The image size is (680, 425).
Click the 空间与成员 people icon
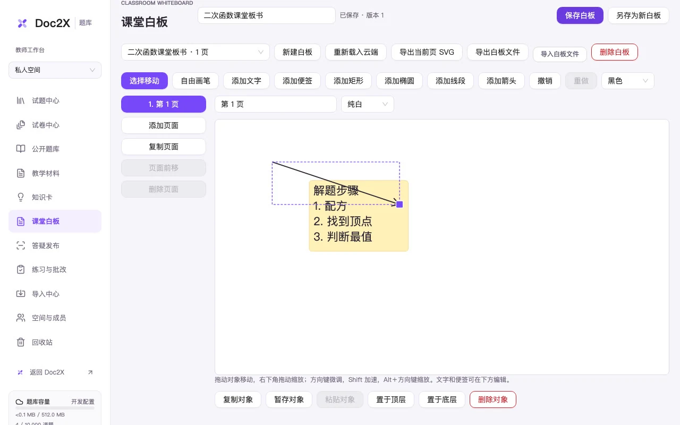[21, 318]
